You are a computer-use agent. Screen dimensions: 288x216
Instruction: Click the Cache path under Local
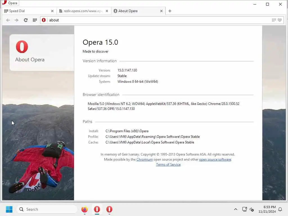click(150, 142)
